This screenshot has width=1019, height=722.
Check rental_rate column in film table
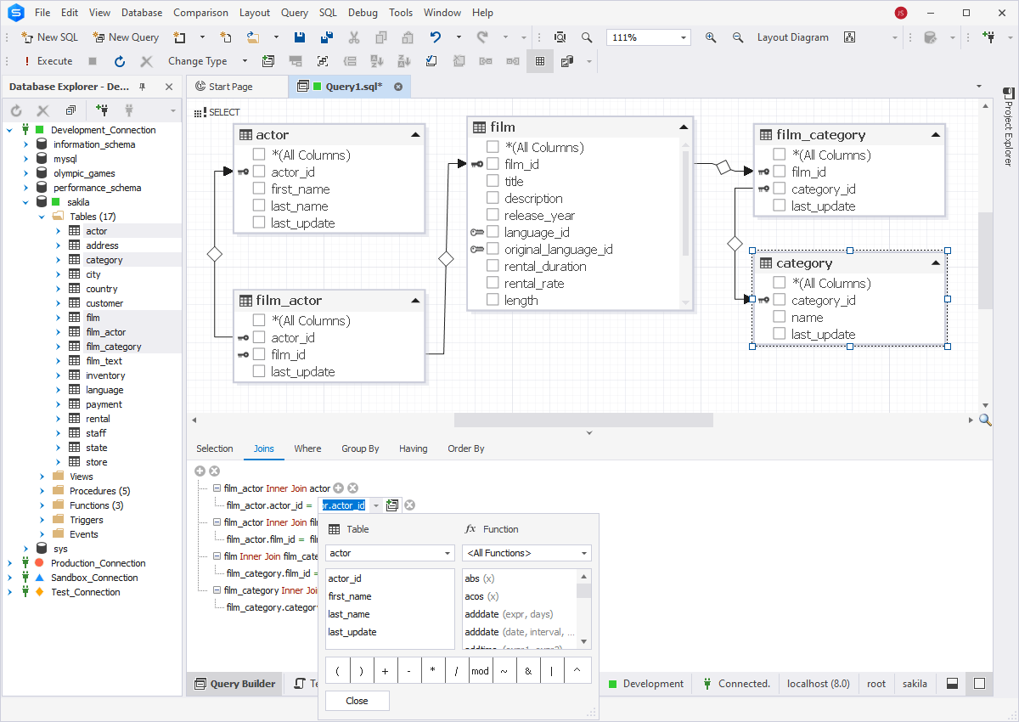point(493,283)
